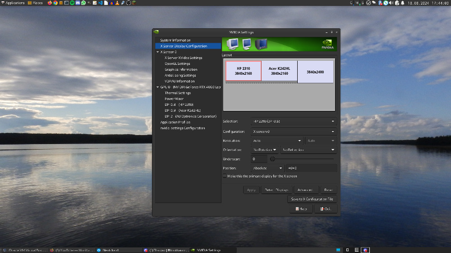
Task: Open the Applications menu
Action: 13,3
